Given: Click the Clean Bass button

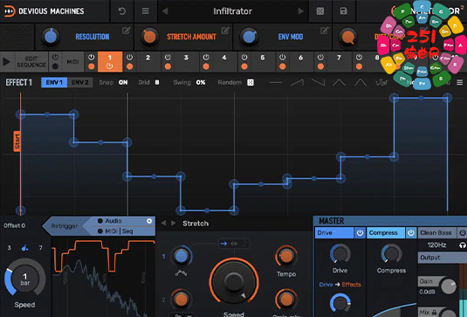Looking at the screenshot, I should 437,232.
